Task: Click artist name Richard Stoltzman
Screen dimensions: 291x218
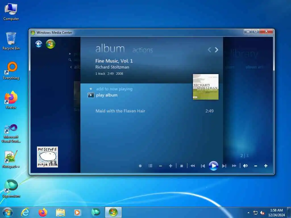Action: point(112,67)
